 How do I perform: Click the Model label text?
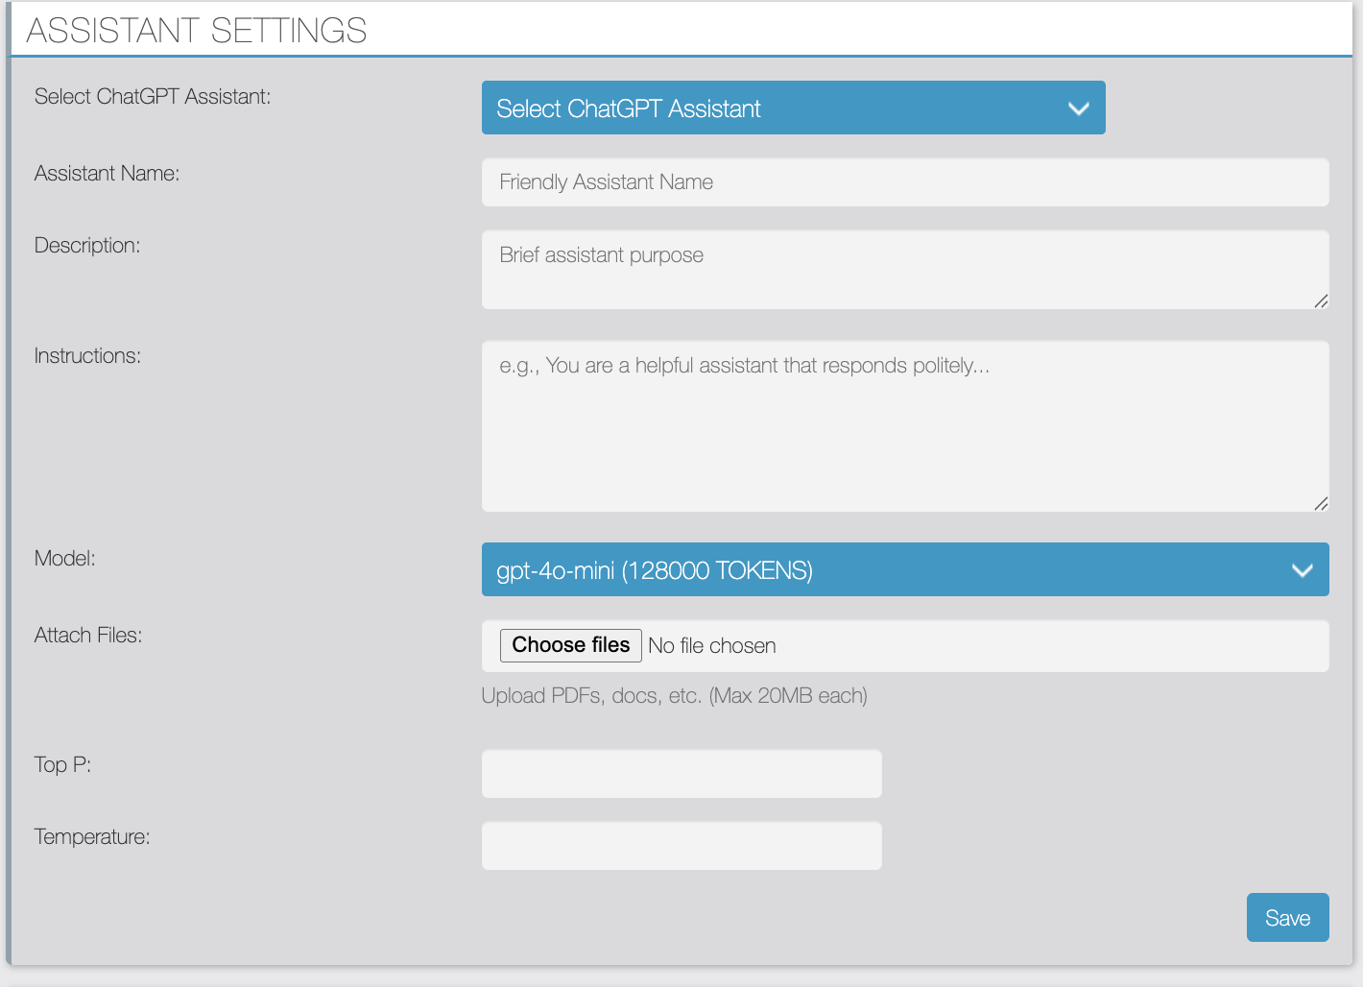click(65, 559)
